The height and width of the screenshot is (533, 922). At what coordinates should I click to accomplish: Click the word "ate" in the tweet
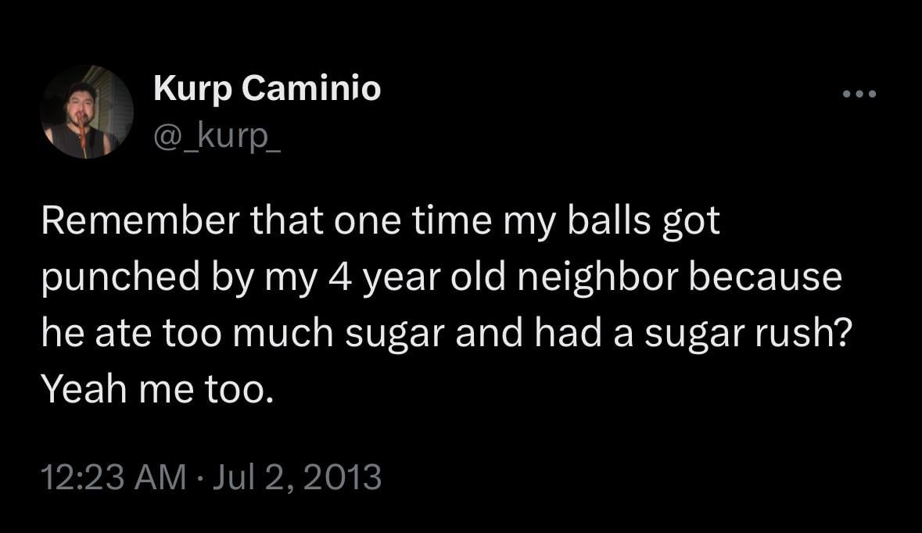125,334
